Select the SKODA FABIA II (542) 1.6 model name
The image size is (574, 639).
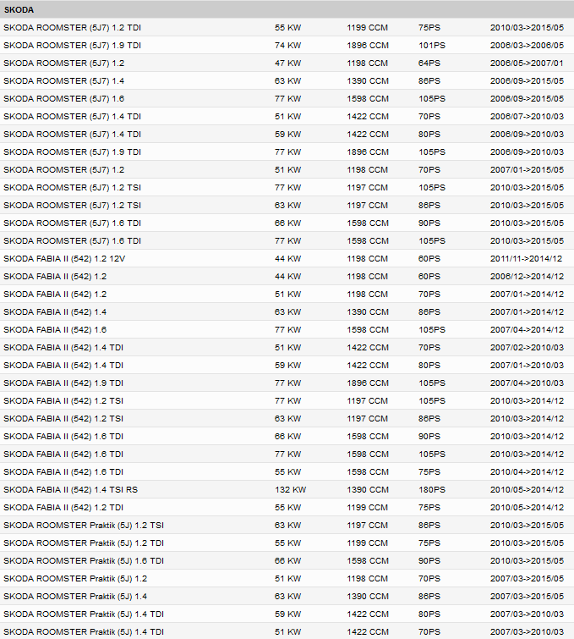(55, 330)
